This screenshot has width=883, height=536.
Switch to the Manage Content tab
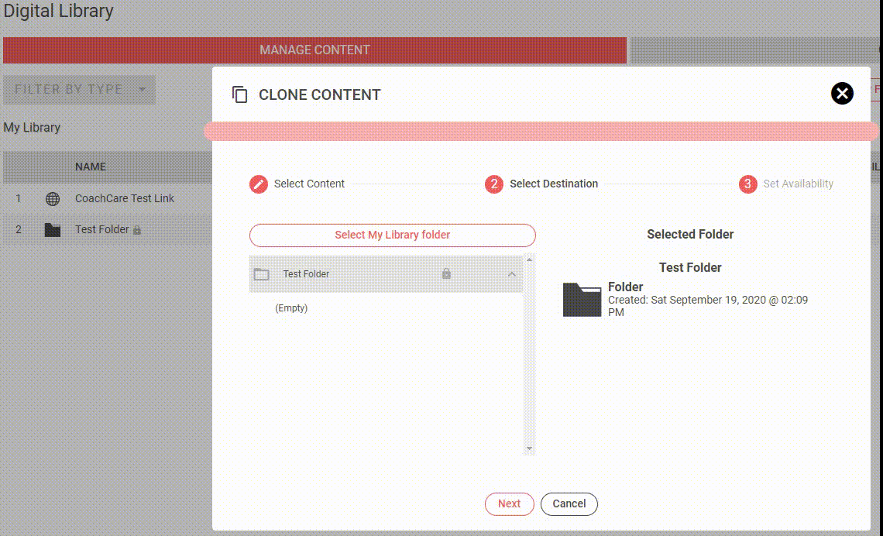point(314,50)
